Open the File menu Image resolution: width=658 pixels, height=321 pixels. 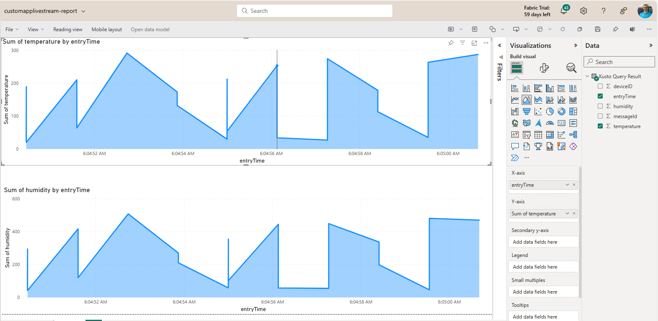(x=12, y=30)
